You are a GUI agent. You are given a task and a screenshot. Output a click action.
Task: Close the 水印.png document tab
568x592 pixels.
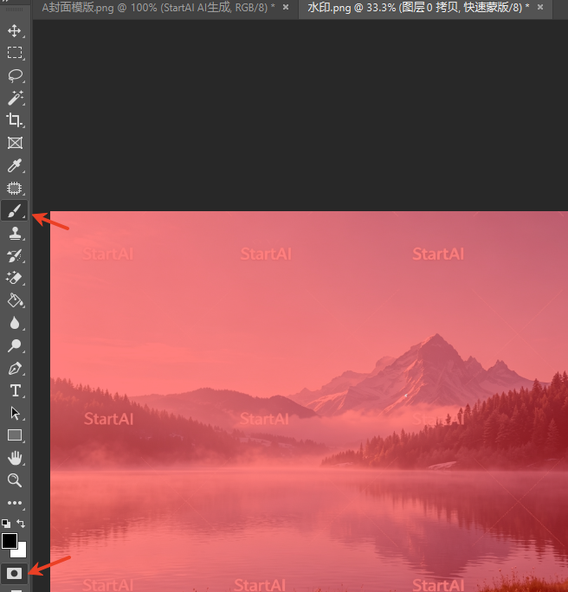click(540, 7)
